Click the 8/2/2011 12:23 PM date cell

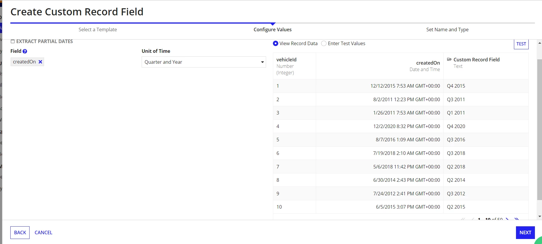click(380, 99)
